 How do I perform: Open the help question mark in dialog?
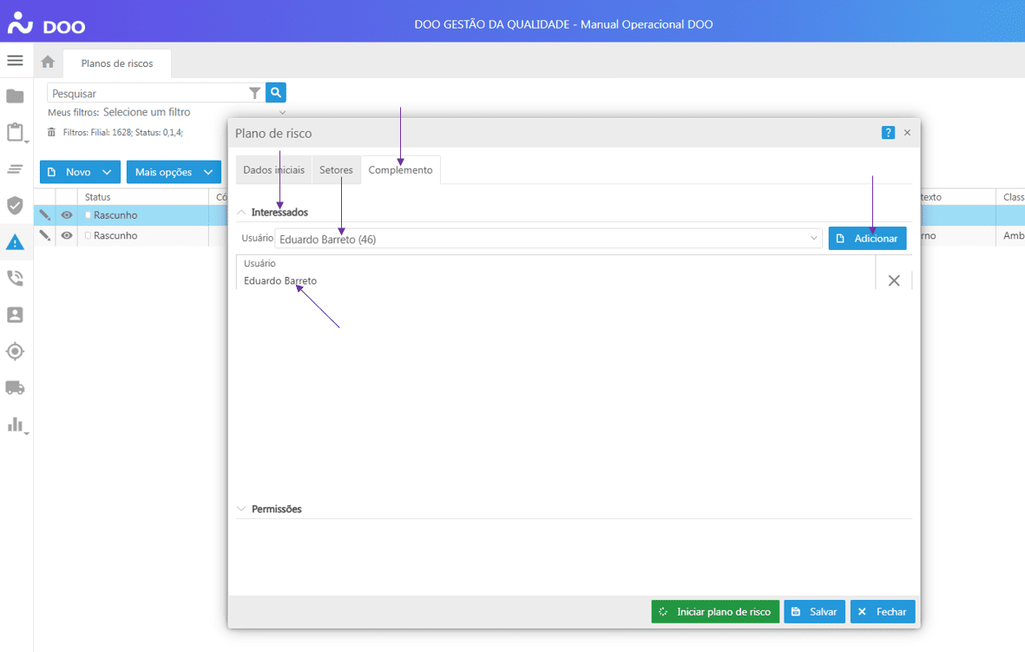pos(887,133)
